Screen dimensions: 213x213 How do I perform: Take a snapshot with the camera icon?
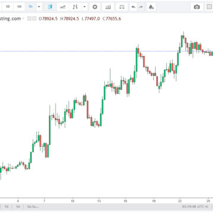pyautogui.click(x=196, y=7)
